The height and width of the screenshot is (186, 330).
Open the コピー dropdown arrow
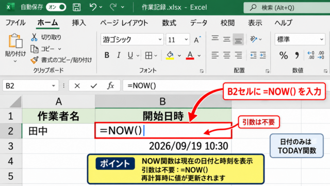coord(60,49)
